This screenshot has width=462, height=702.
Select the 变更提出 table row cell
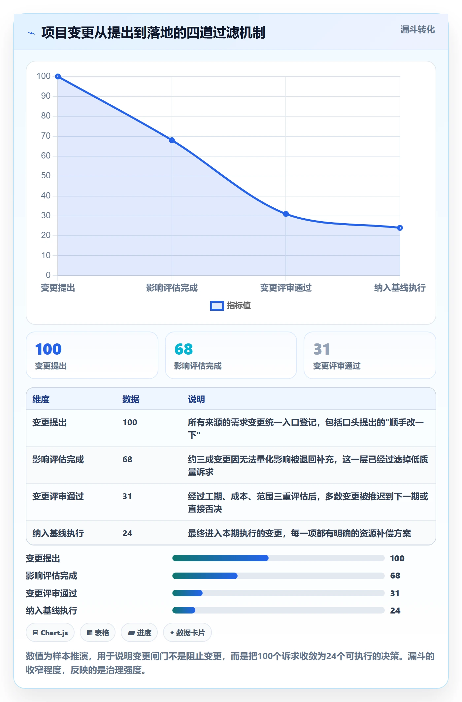49,422
